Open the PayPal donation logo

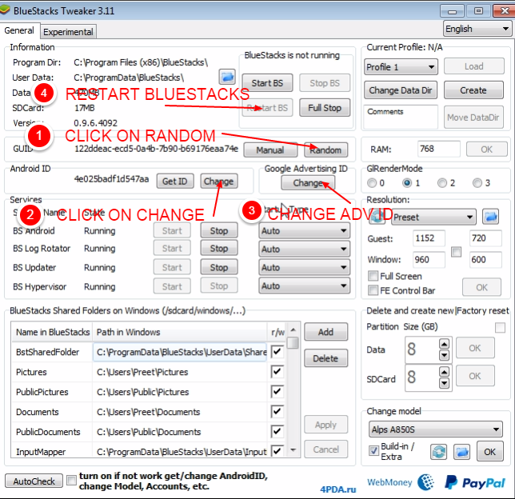474,482
